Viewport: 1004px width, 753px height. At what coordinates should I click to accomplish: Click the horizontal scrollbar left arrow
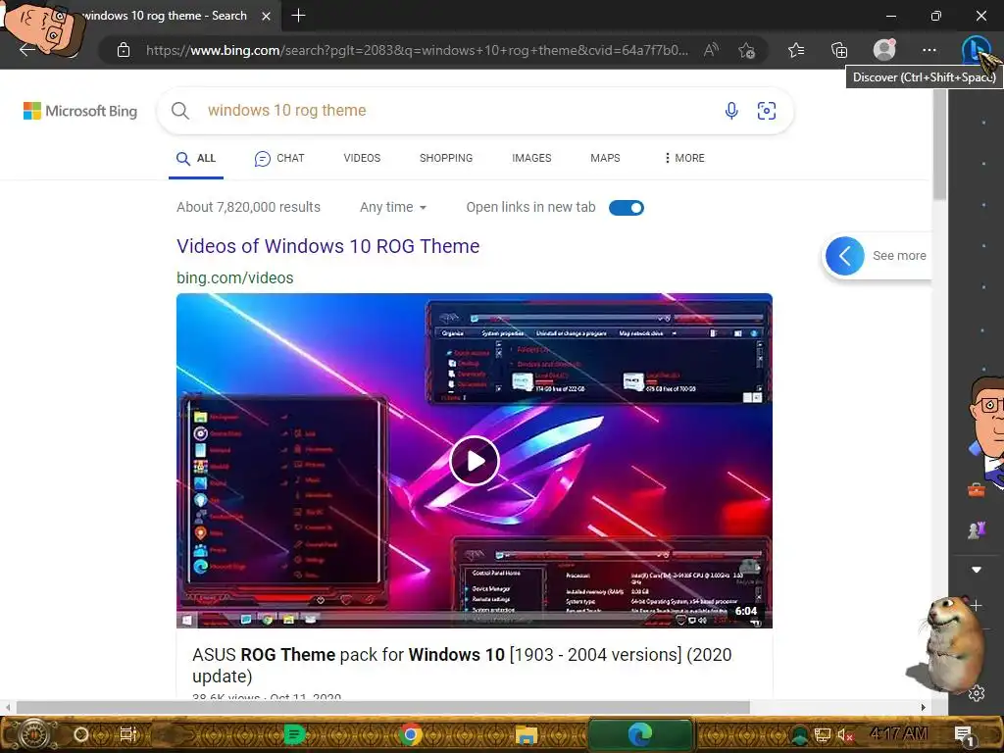pos(7,707)
